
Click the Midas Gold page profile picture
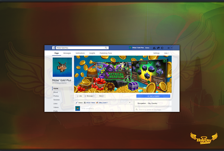pyautogui.click(x=62, y=67)
